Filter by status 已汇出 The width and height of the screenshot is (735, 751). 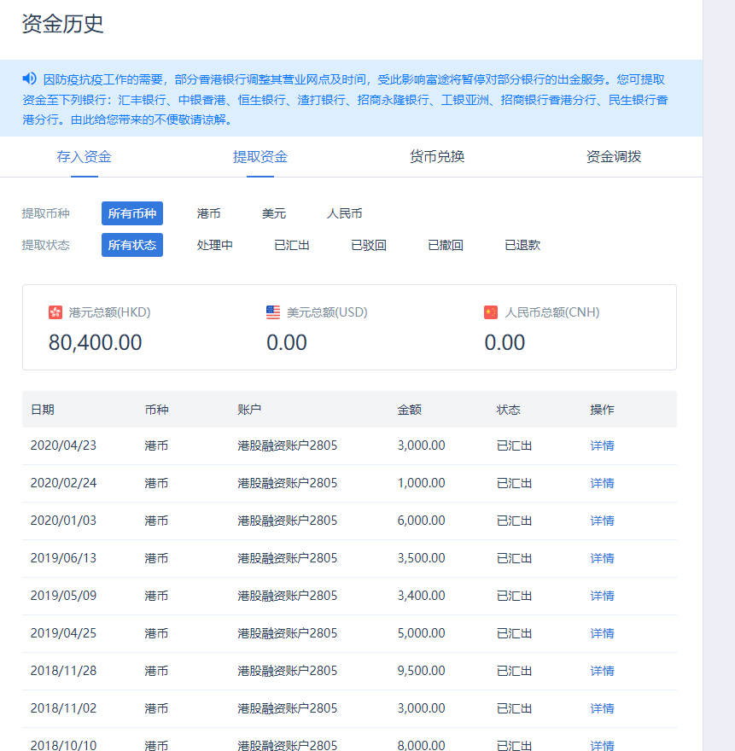click(x=292, y=245)
